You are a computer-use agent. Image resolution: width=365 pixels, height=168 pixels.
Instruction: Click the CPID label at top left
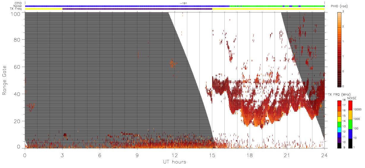pyautogui.click(x=18, y=3)
